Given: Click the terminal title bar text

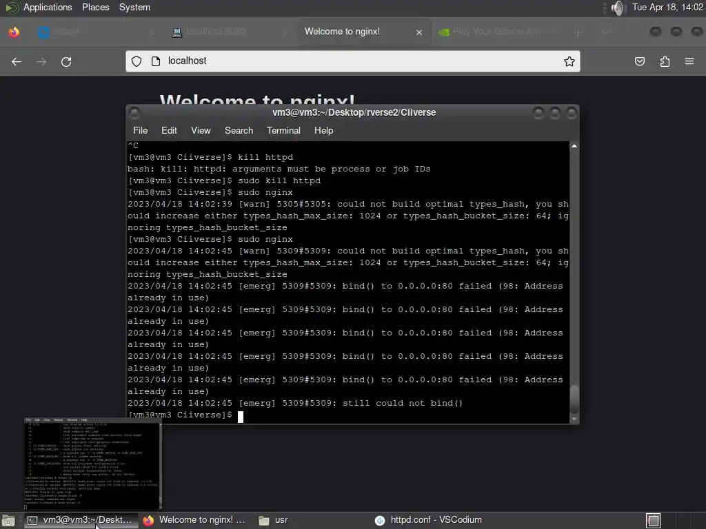Looking at the screenshot, I should pyautogui.click(x=354, y=112).
